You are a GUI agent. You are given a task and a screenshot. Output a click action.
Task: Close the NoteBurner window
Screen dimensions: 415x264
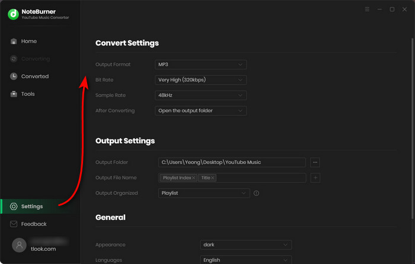tap(404, 9)
